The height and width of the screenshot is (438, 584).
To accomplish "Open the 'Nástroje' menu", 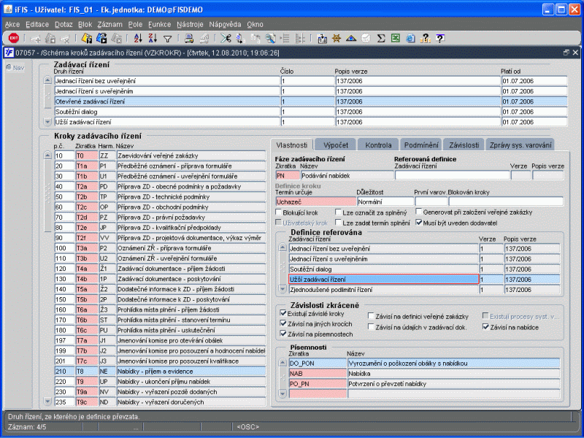I will 189,24.
